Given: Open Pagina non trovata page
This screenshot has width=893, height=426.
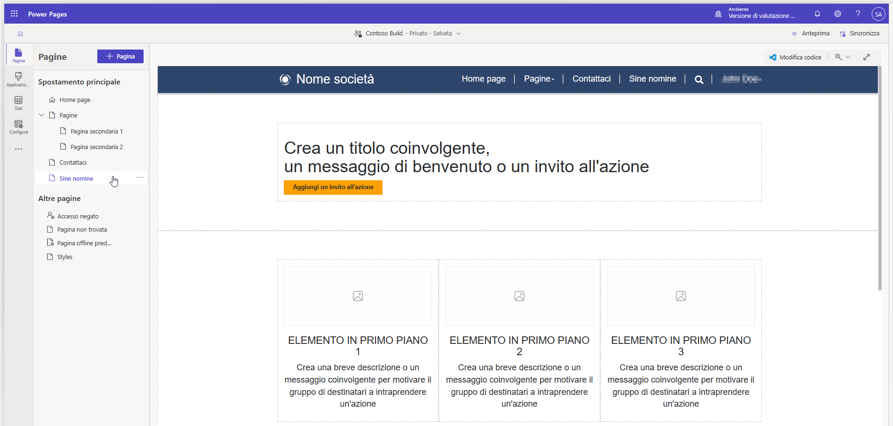Looking at the screenshot, I should tap(82, 230).
